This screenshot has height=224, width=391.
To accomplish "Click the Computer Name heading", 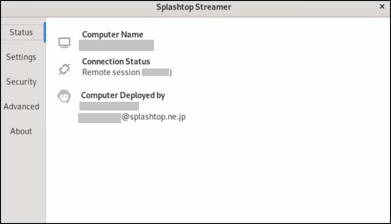I will (112, 34).
